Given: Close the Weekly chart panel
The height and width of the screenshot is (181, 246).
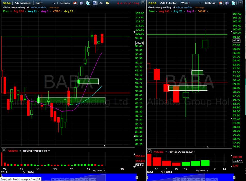Looking at the screenshot, I should click(x=240, y=2).
